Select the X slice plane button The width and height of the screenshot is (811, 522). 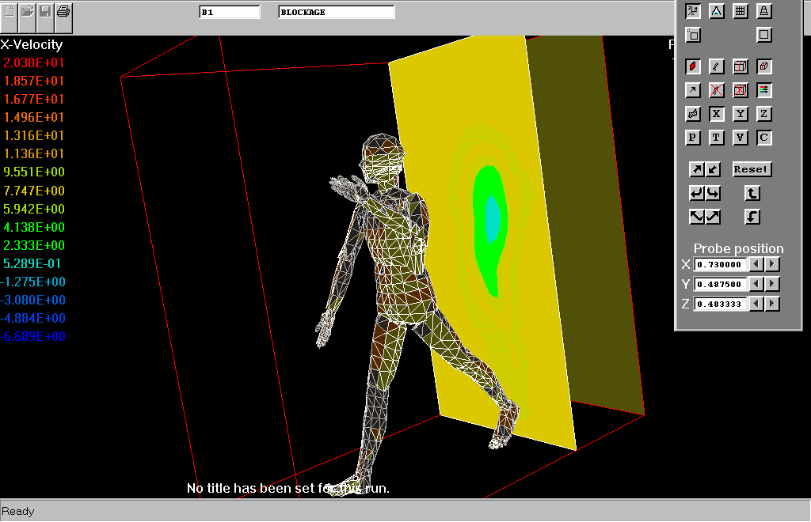[x=716, y=114]
